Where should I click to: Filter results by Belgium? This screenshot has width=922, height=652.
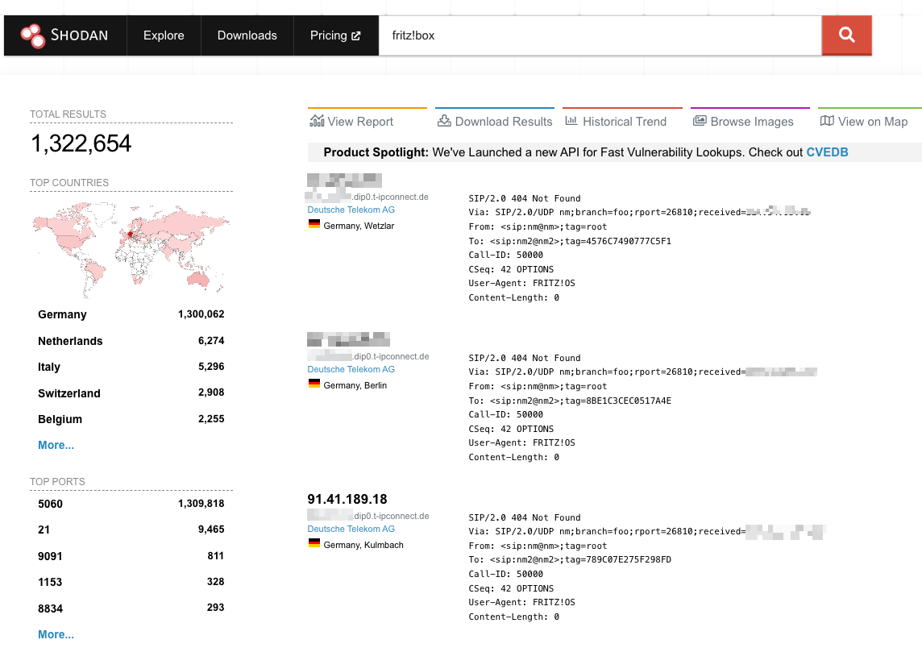tap(60, 419)
